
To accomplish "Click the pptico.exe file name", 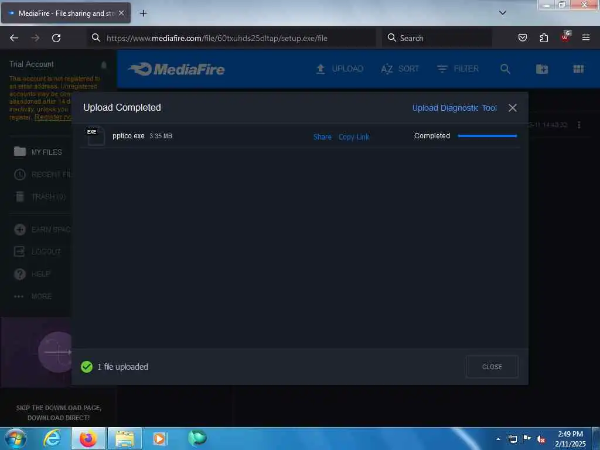I will (128, 136).
